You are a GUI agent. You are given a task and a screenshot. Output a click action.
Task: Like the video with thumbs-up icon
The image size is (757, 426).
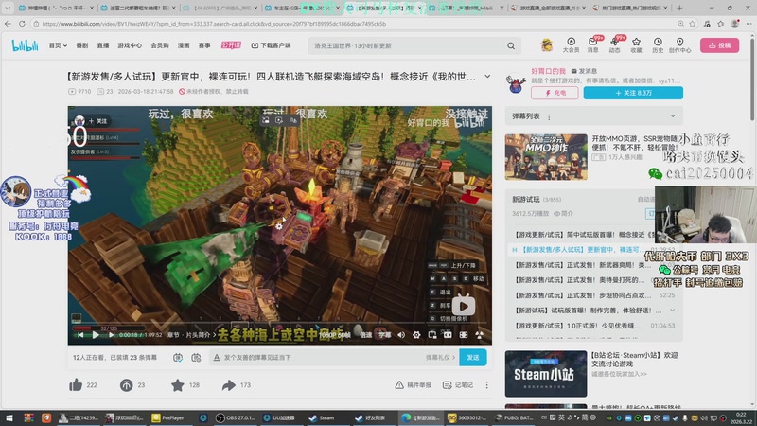click(x=76, y=385)
